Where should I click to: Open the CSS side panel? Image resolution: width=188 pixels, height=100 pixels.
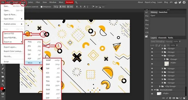[147, 33]
